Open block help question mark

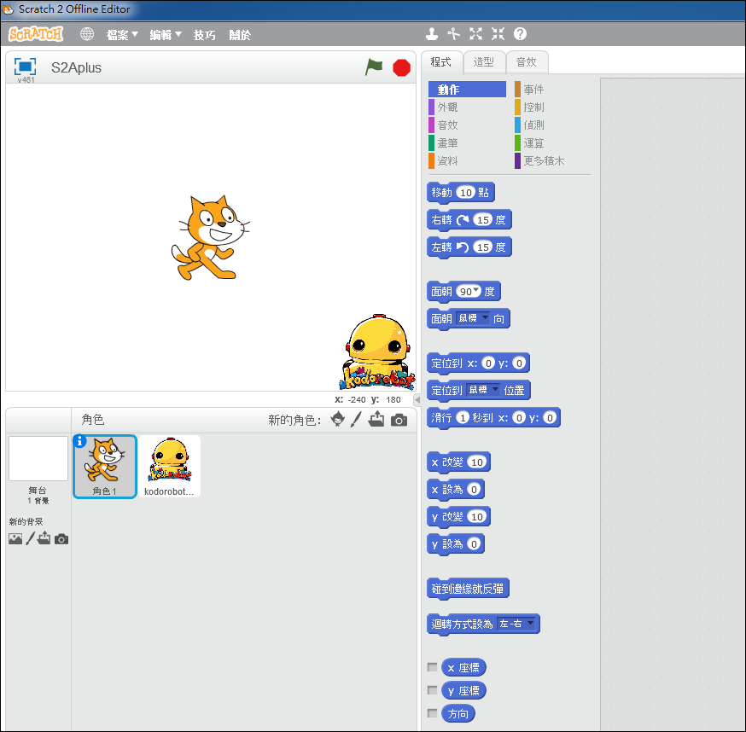pos(520,34)
